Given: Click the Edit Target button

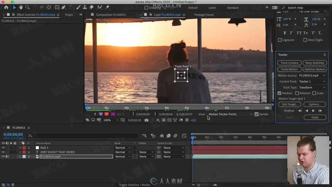Looking at the screenshot, I should tap(289, 104).
